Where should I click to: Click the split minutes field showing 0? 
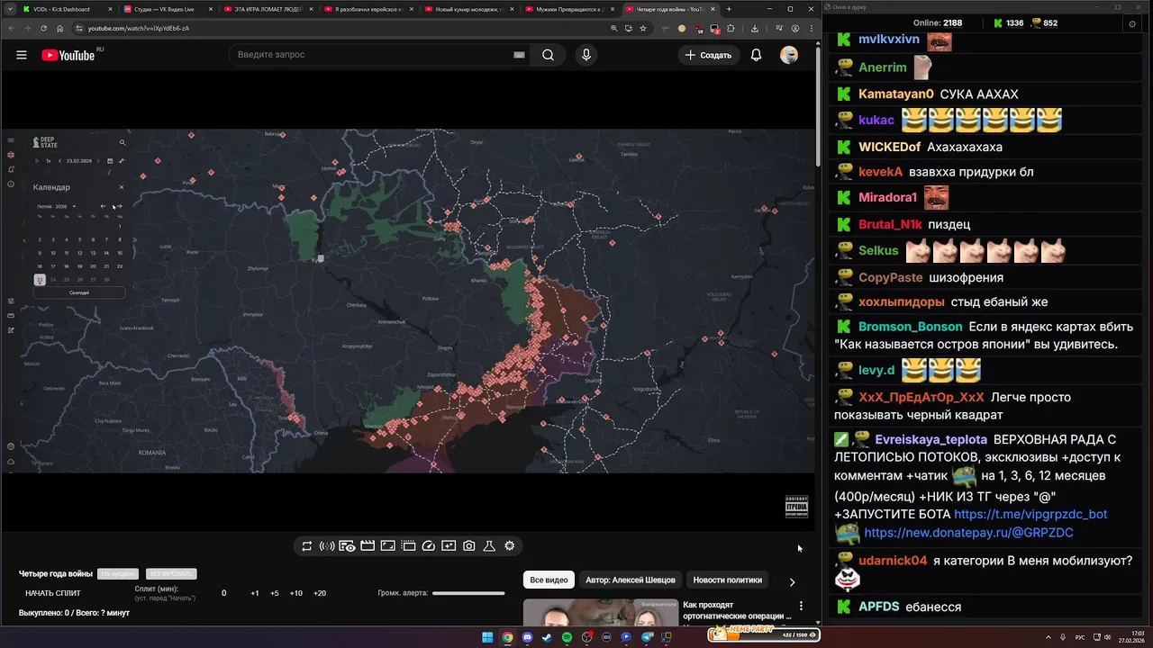tap(224, 593)
